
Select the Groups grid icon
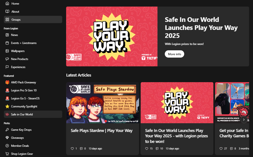(x=7, y=20)
